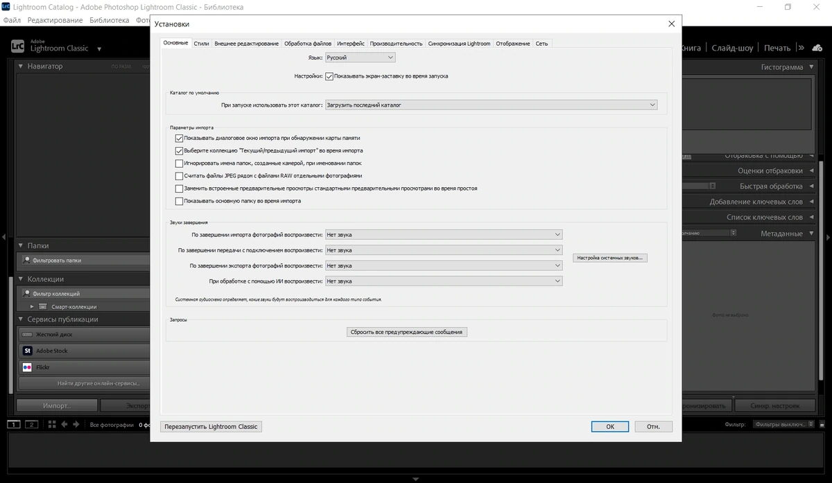Screen dimensions: 832x483
Task: Switch to grid view icon in filmstrip
Action: pos(52,424)
